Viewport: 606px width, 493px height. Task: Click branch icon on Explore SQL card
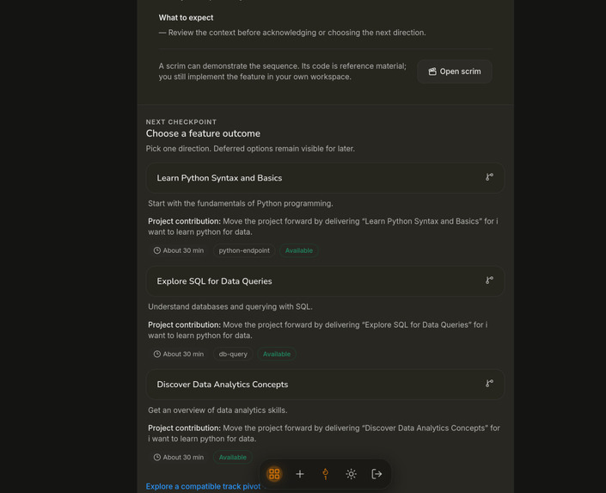[x=489, y=280]
